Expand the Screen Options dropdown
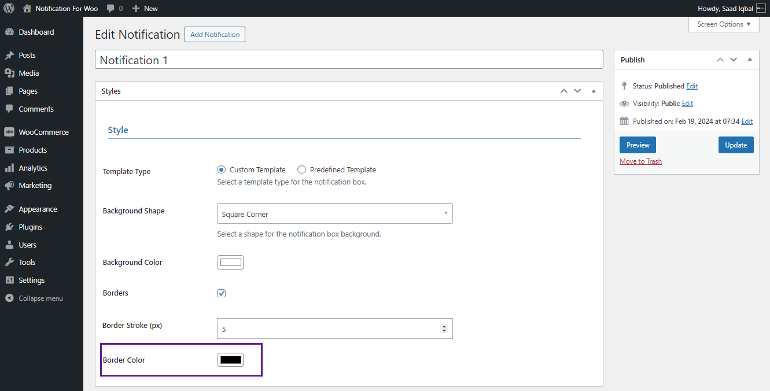This screenshot has height=391, width=770. tap(724, 24)
